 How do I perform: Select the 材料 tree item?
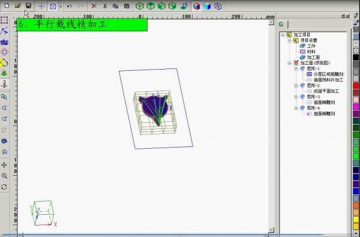[311, 52]
